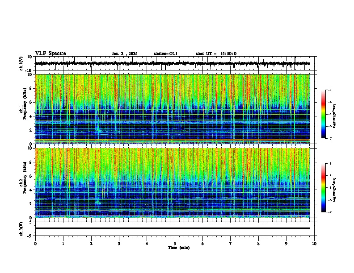Click the "ch.1(V)" waveform axis label

[x=21, y=63]
